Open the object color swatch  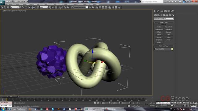(172, 49)
